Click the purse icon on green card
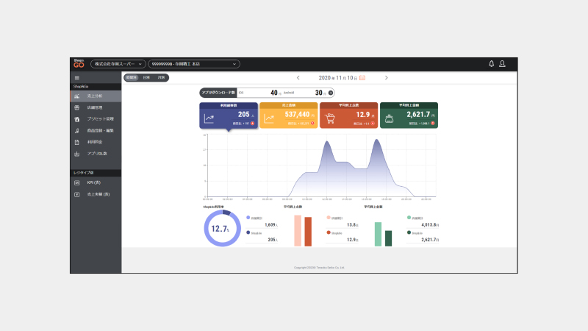The width and height of the screenshot is (588, 331). click(390, 119)
